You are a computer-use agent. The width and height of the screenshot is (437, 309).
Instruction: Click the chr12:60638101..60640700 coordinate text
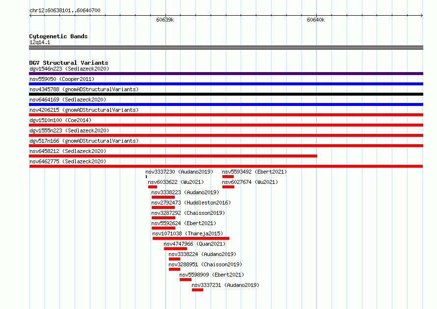pyautogui.click(x=65, y=10)
